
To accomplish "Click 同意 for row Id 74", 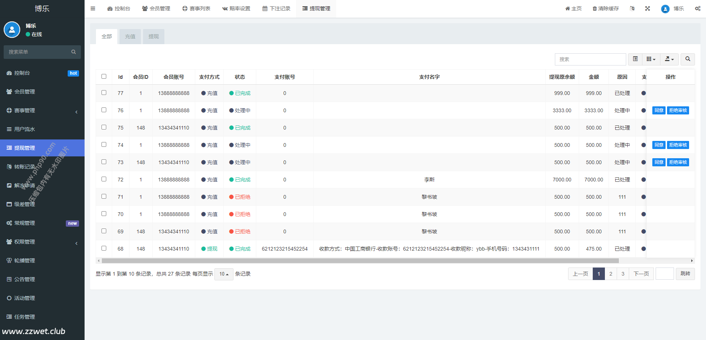I will click(x=659, y=145).
